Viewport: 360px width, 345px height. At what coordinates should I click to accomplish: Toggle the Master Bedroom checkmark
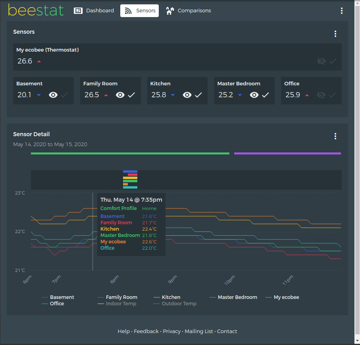coord(266,95)
